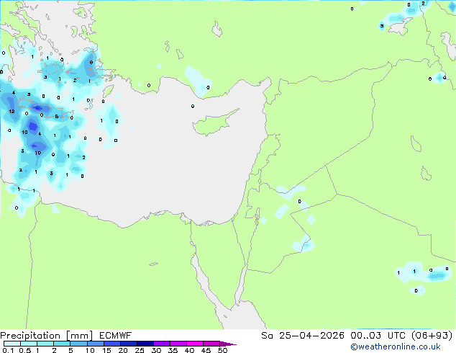The width and height of the screenshot is (456, 353).
Task: Select the legend swatch between 2 and 5
Action: [62, 344]
